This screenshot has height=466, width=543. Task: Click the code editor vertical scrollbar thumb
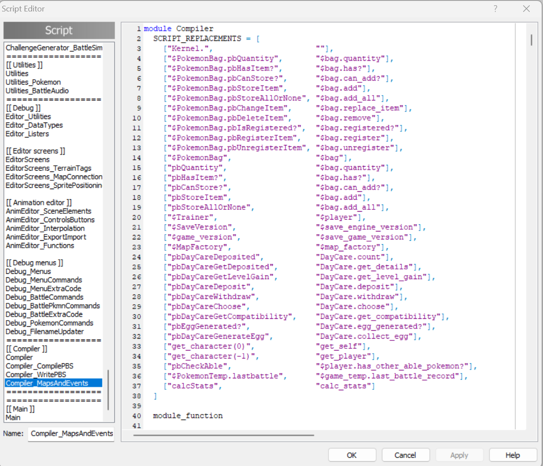point(531,40)
